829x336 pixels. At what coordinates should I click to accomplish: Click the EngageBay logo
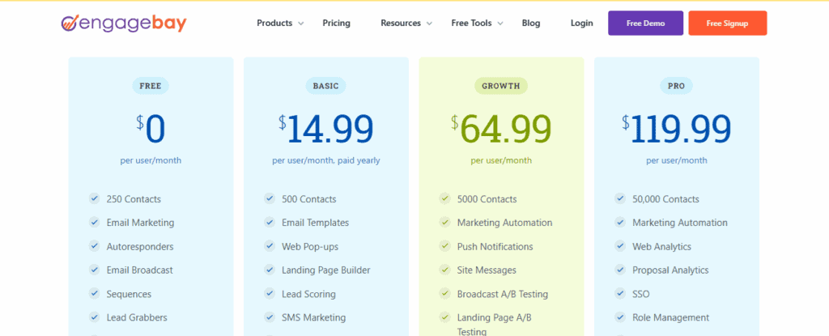[x=124, y=23]
